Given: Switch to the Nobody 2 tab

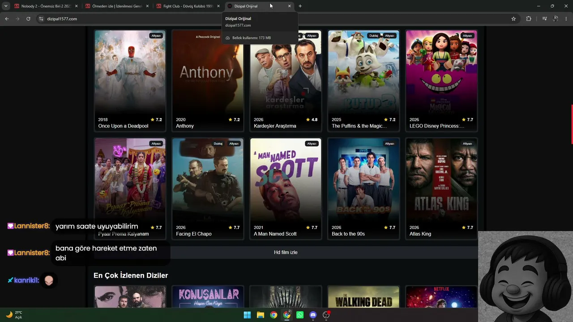Looking at the screenshot, I should coord(46,6).
